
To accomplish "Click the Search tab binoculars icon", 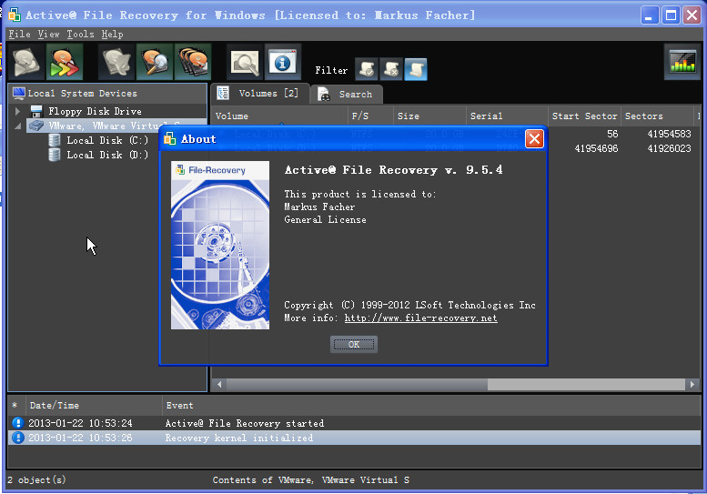I will [x=324, y=94].
